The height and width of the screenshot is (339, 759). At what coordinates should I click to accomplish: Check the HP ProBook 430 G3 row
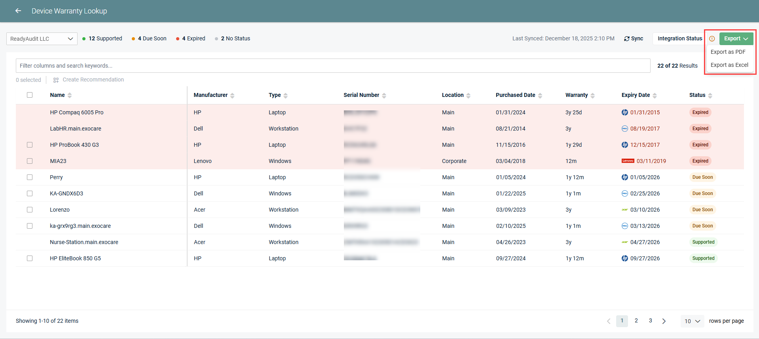(30, 145)
